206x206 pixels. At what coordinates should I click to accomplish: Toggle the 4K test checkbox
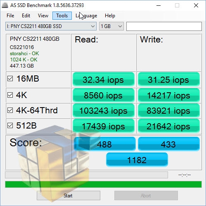[x=10, y=95]
